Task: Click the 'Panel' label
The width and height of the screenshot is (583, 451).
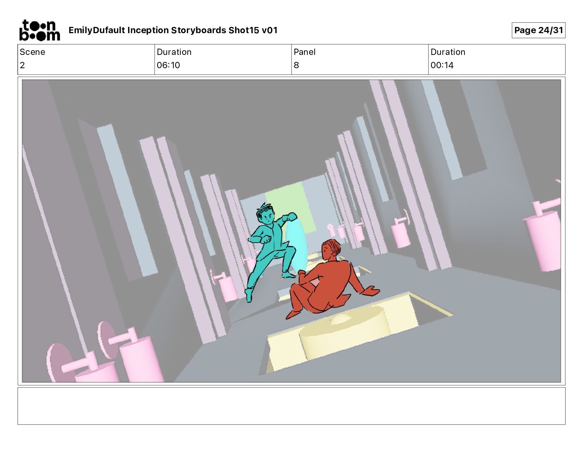Action: tap(305, 52)
